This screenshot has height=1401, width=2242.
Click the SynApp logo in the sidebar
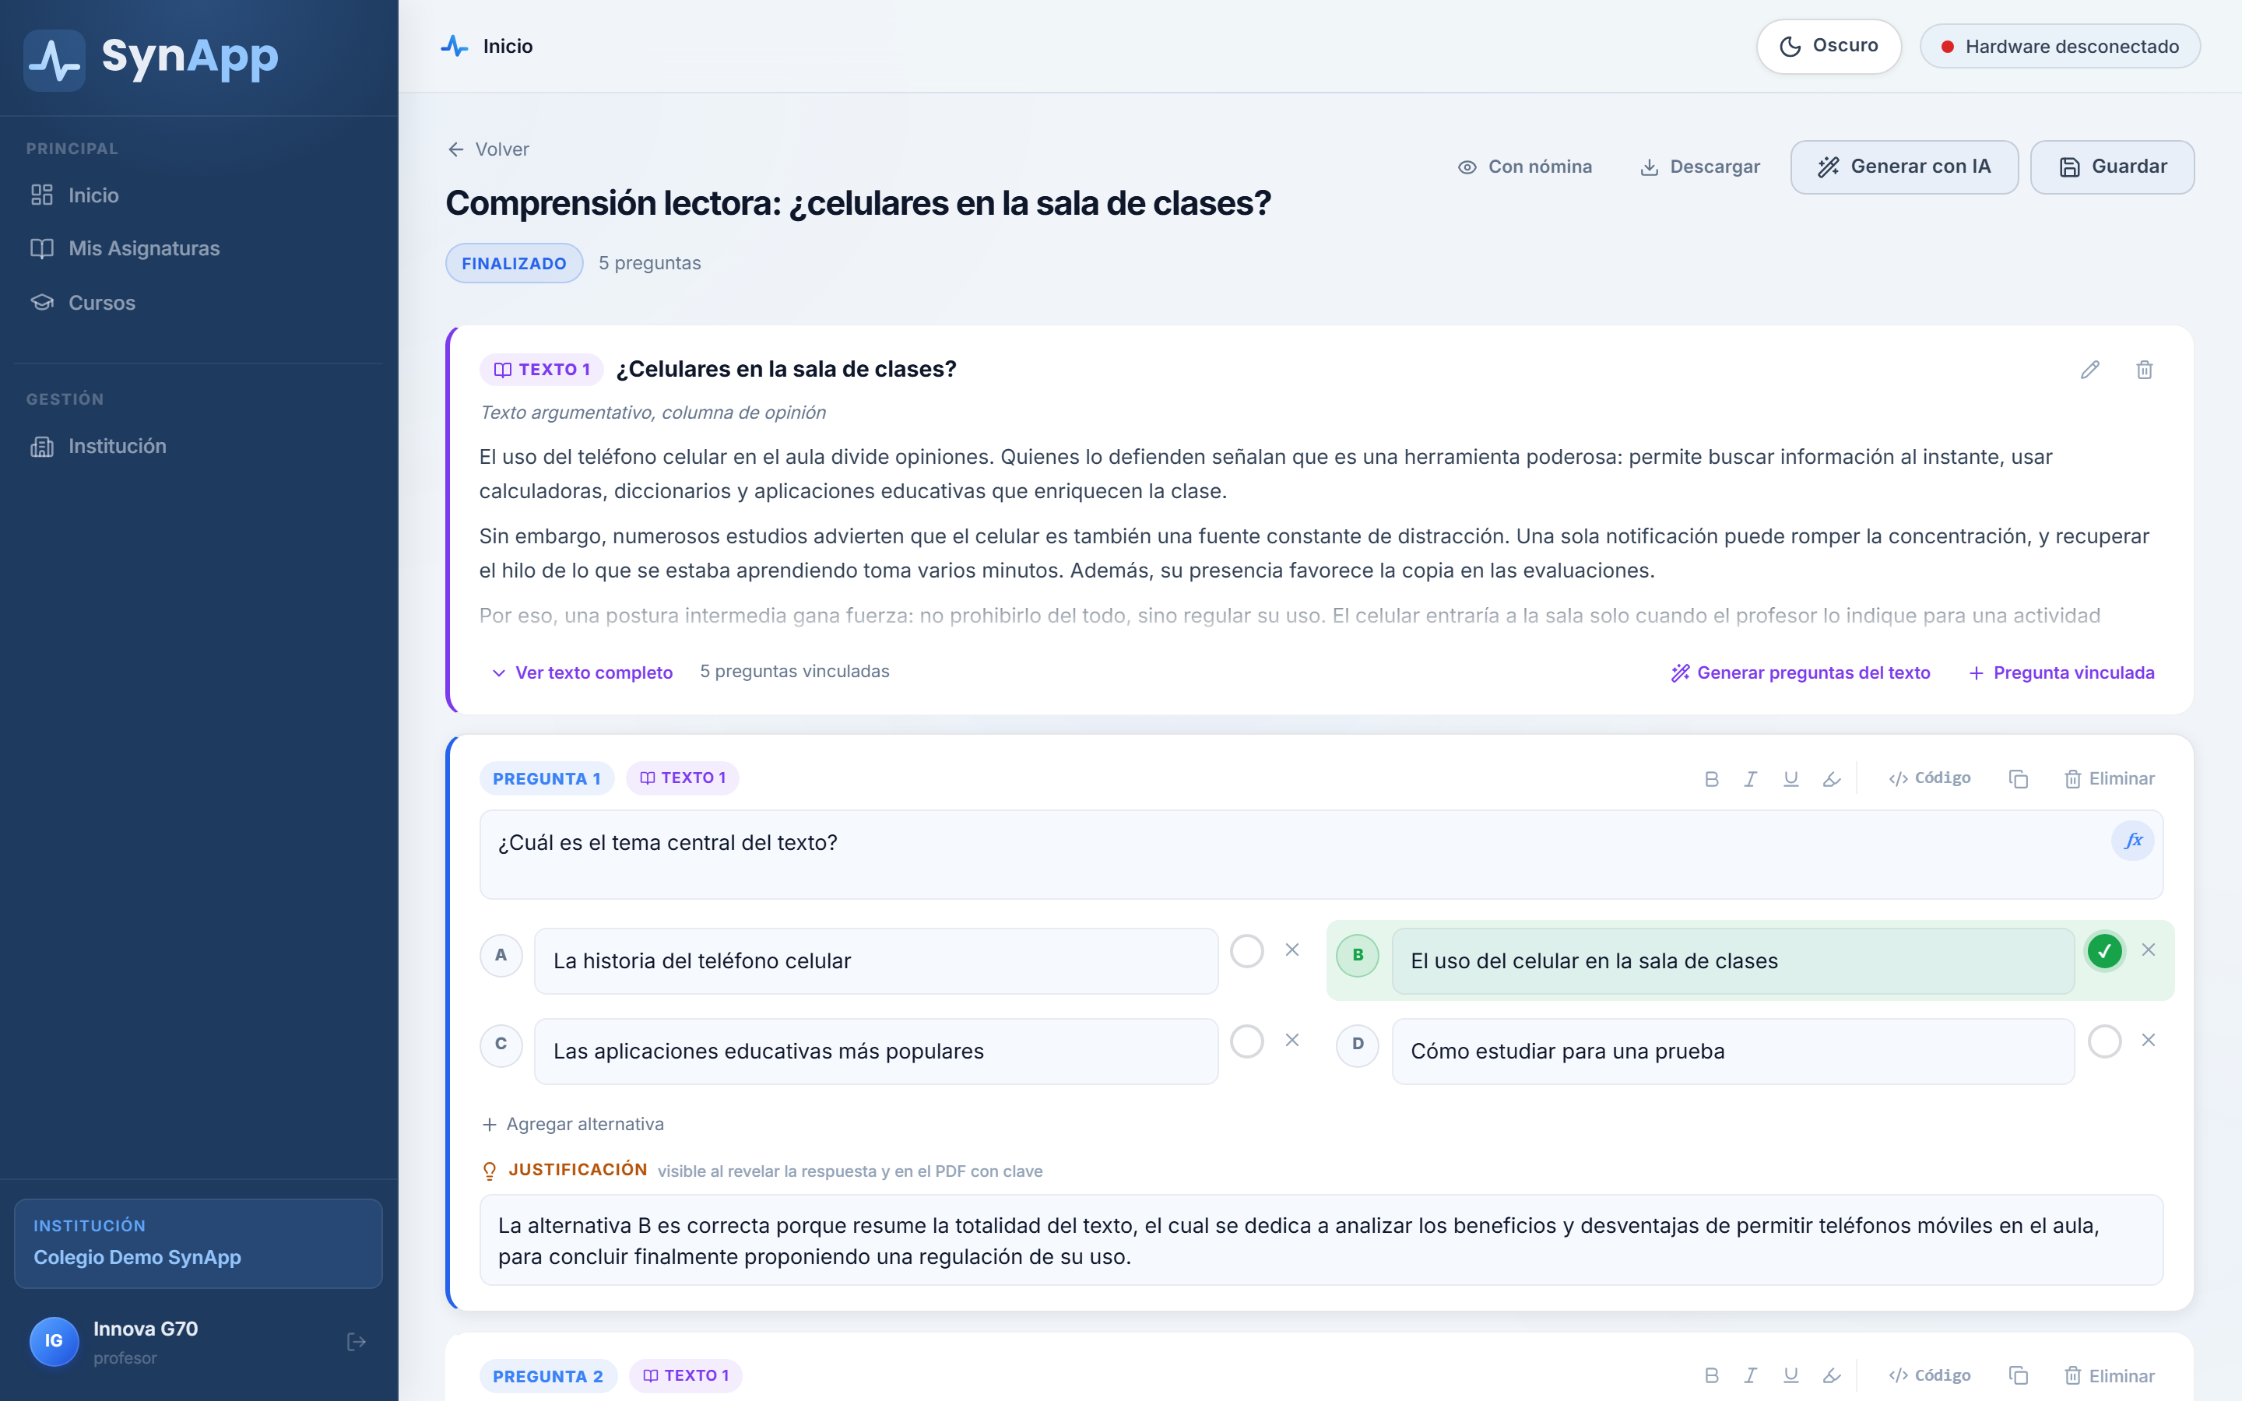pos(151,58)
